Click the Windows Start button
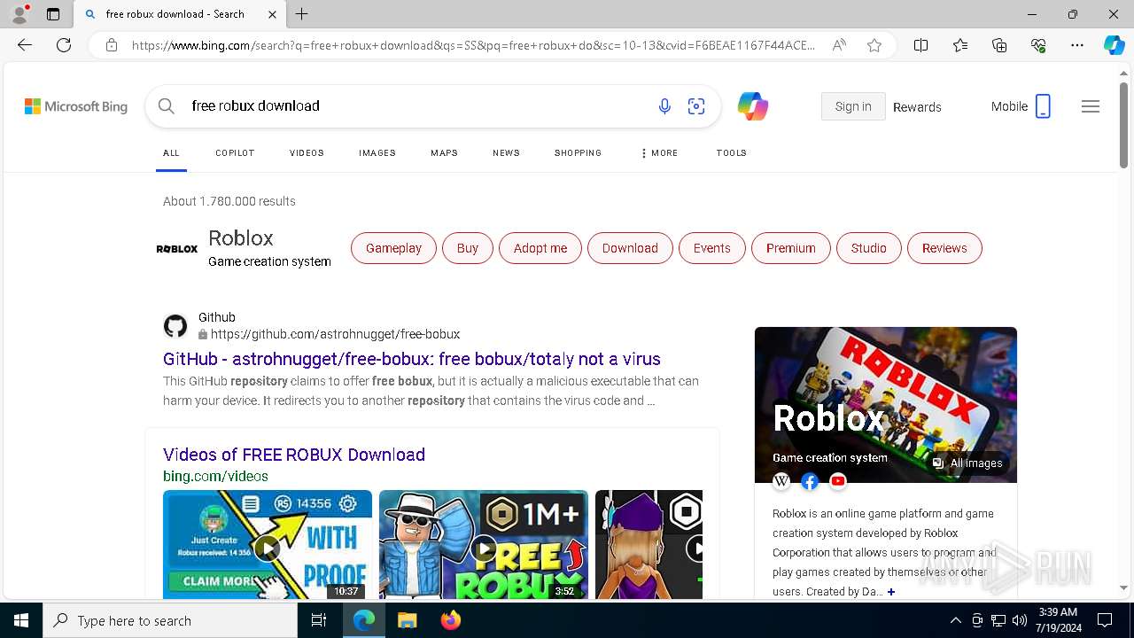This screenshot has height=638, width=1134. coord(21,620)
